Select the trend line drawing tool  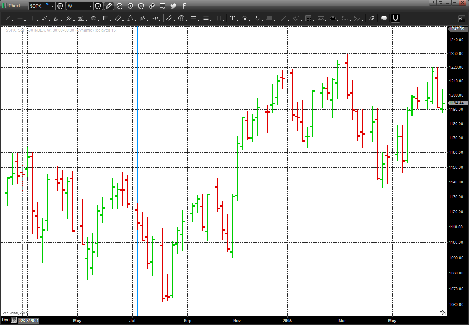pyautogui.click(x=7, y=18)
